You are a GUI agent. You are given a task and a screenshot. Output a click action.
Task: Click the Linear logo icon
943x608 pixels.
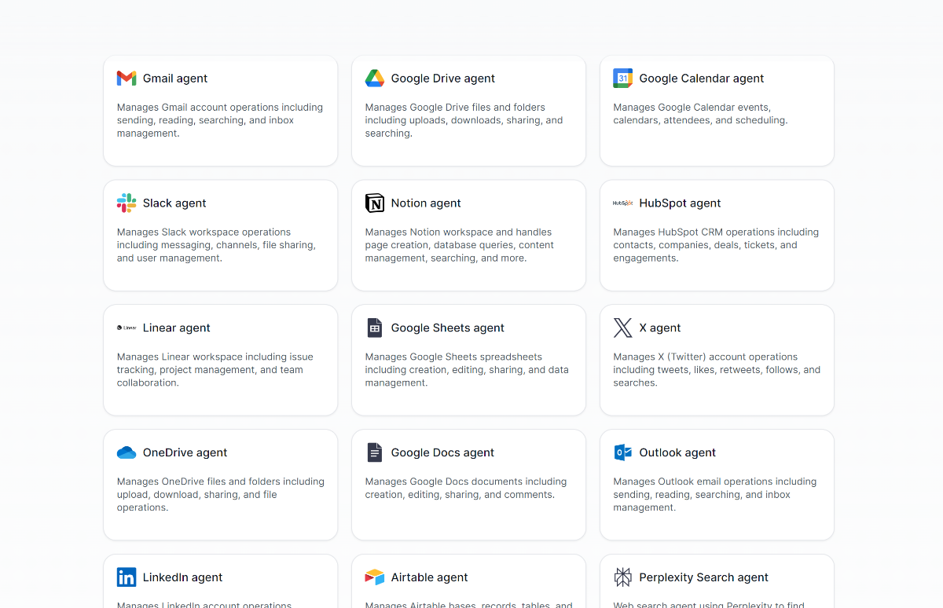[127, 328]
